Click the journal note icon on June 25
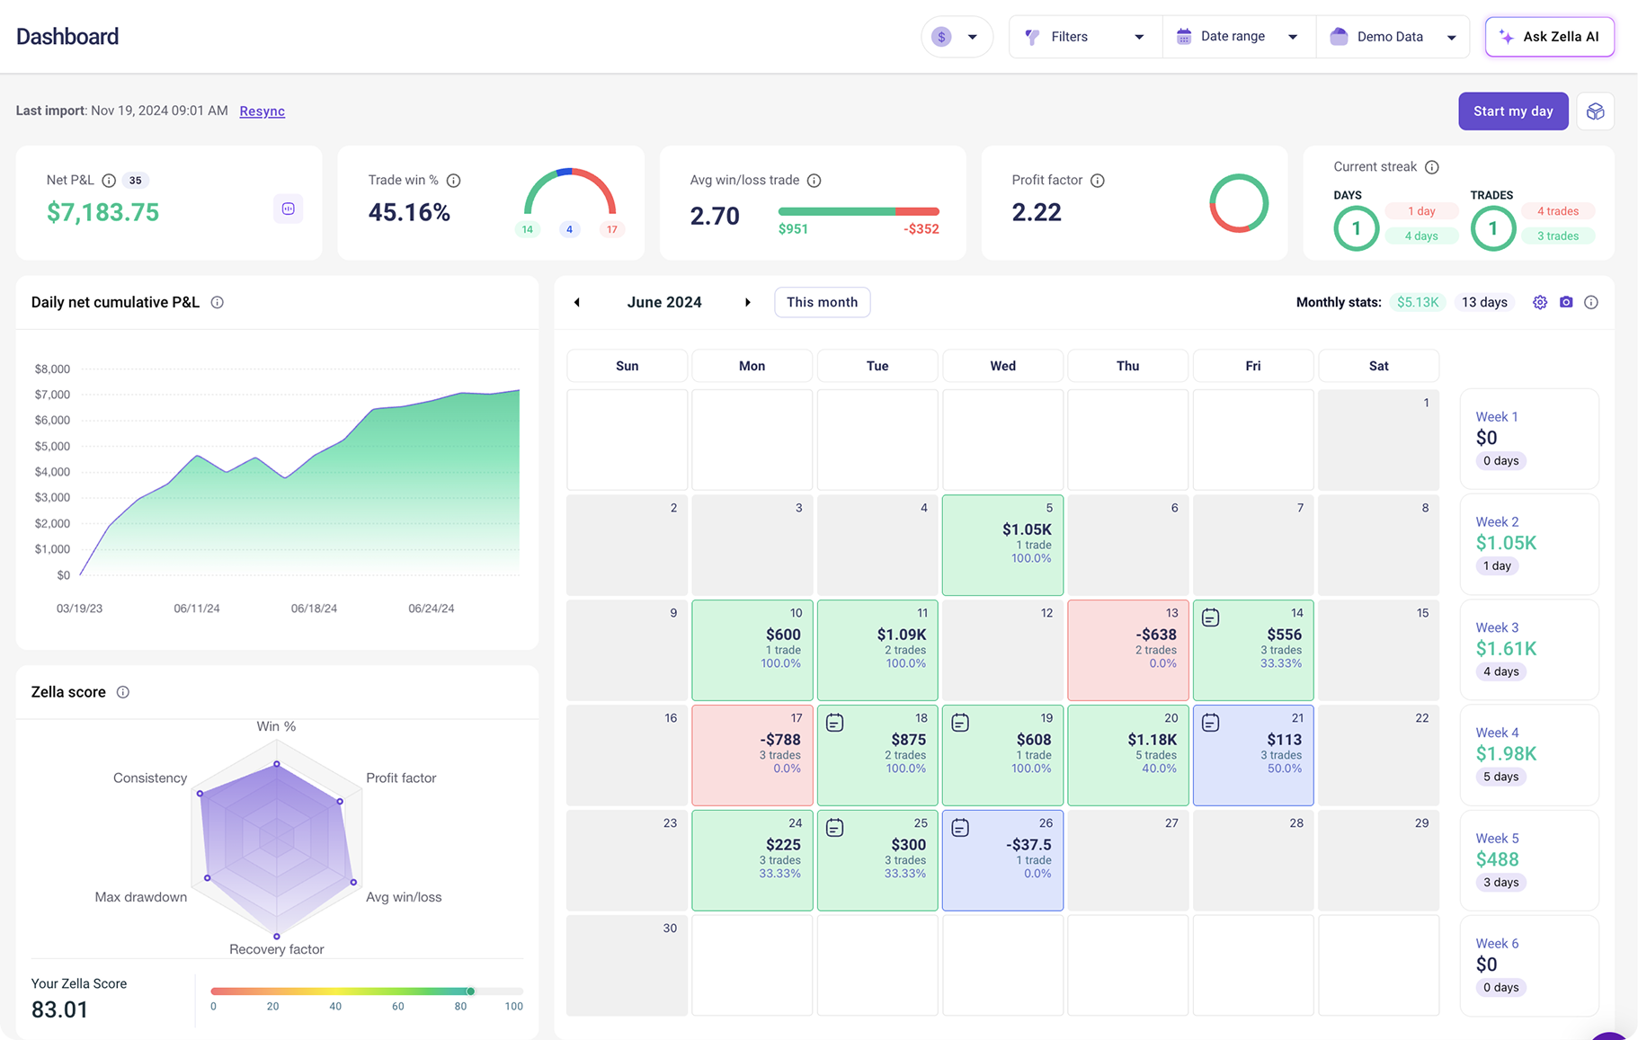1638x1040 pixels. (835, 827)
